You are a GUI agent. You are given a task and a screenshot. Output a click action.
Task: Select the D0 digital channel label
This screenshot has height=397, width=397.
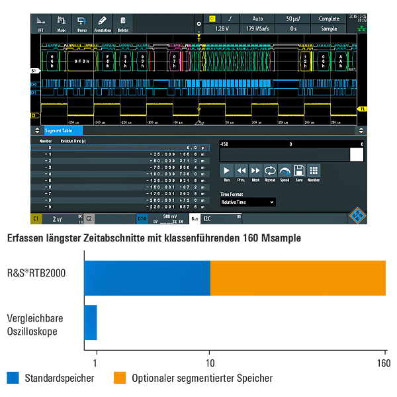(34, 84)
